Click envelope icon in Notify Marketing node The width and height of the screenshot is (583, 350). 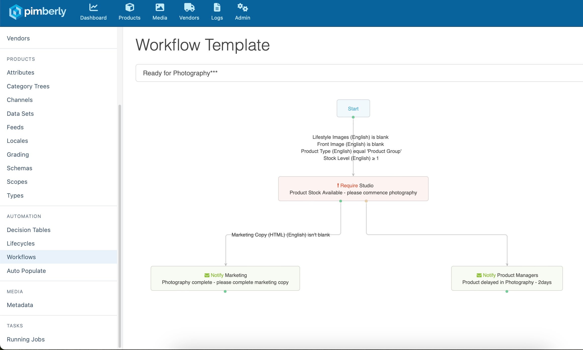point(207,275)
